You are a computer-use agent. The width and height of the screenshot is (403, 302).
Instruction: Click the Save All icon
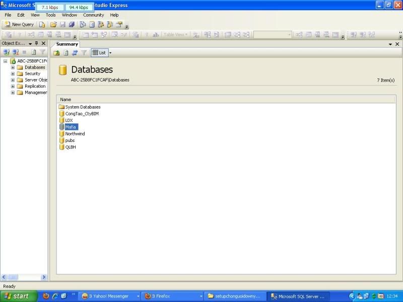click(72, 25)
